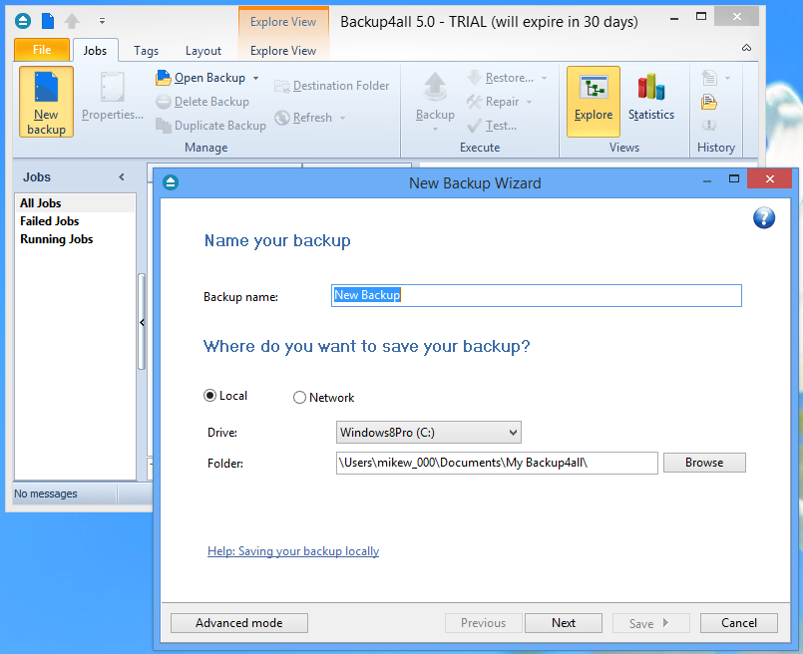This screenshot has width=803, height=654.
Task: Open the quick access toolbar customize arrow
Action: click(x=102, y=21)
